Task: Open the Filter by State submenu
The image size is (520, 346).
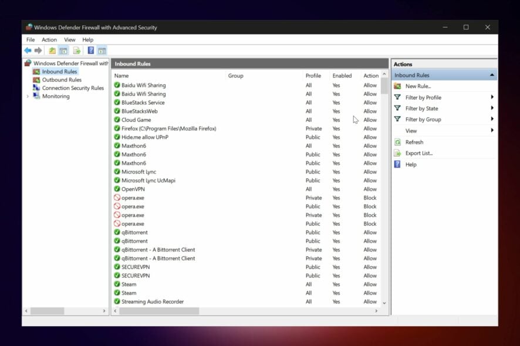Action: pyautogui.click(x=424, y=108)
